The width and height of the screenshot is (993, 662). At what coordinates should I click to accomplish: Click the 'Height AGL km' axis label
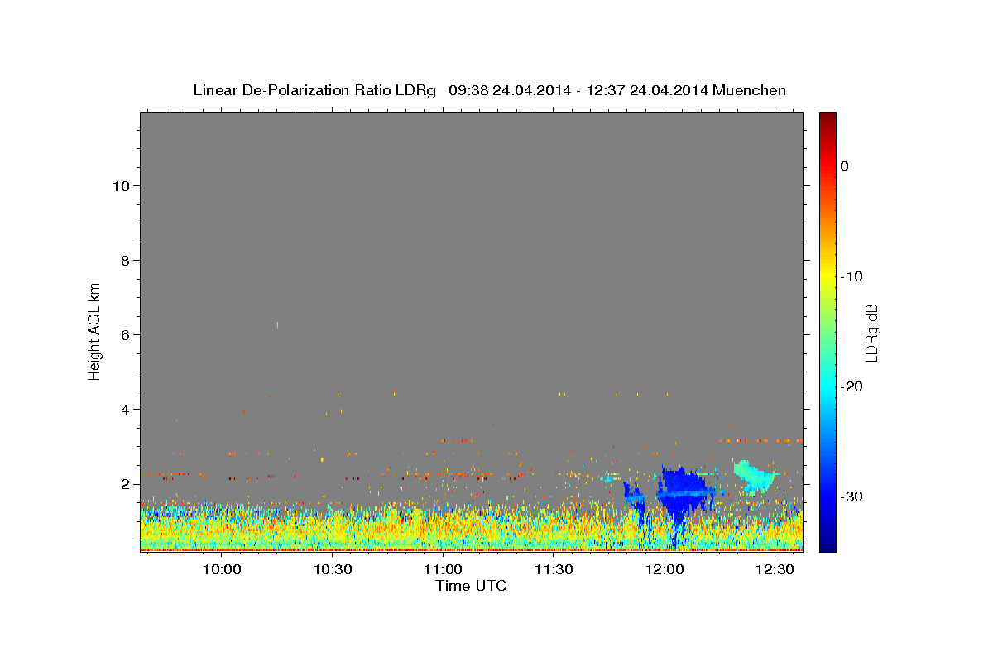tap(94, 331)
